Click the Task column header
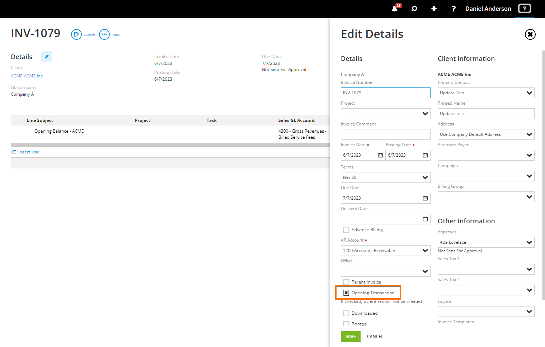This screenshot has height=347, width=545. pos(212,120)
